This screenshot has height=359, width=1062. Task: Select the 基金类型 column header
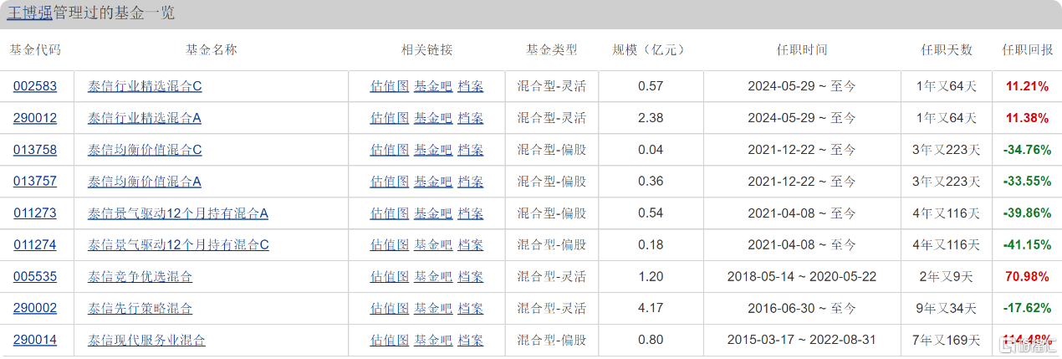[551, 49]
